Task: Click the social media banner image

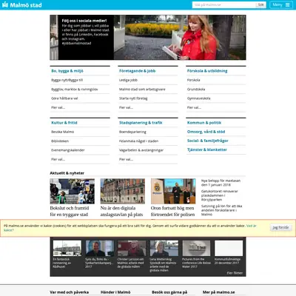Action: [x=148, y=37]
